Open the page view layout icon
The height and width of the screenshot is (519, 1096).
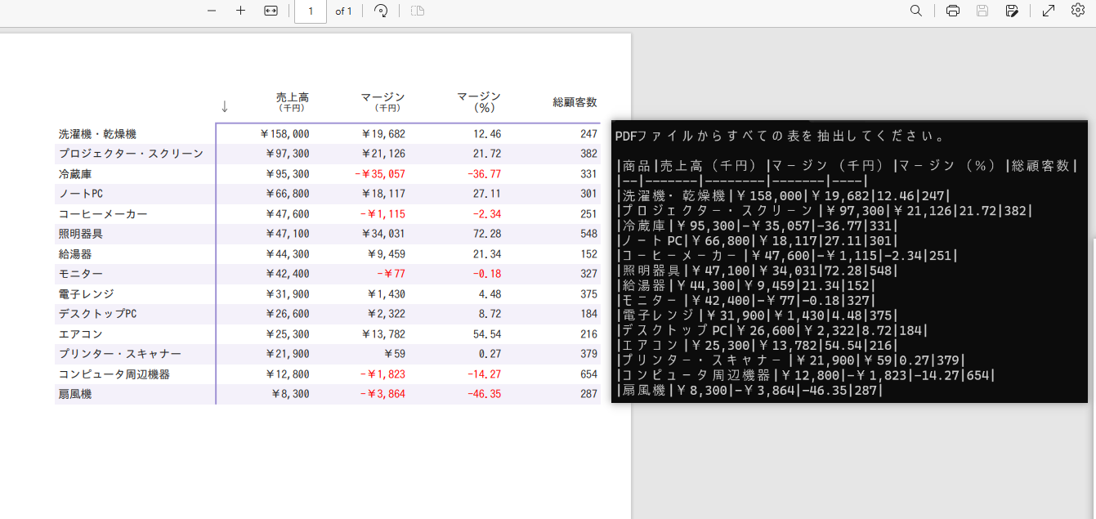[418, 11]
